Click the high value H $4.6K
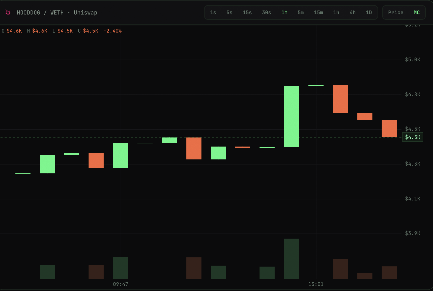 tap(37, 31)
